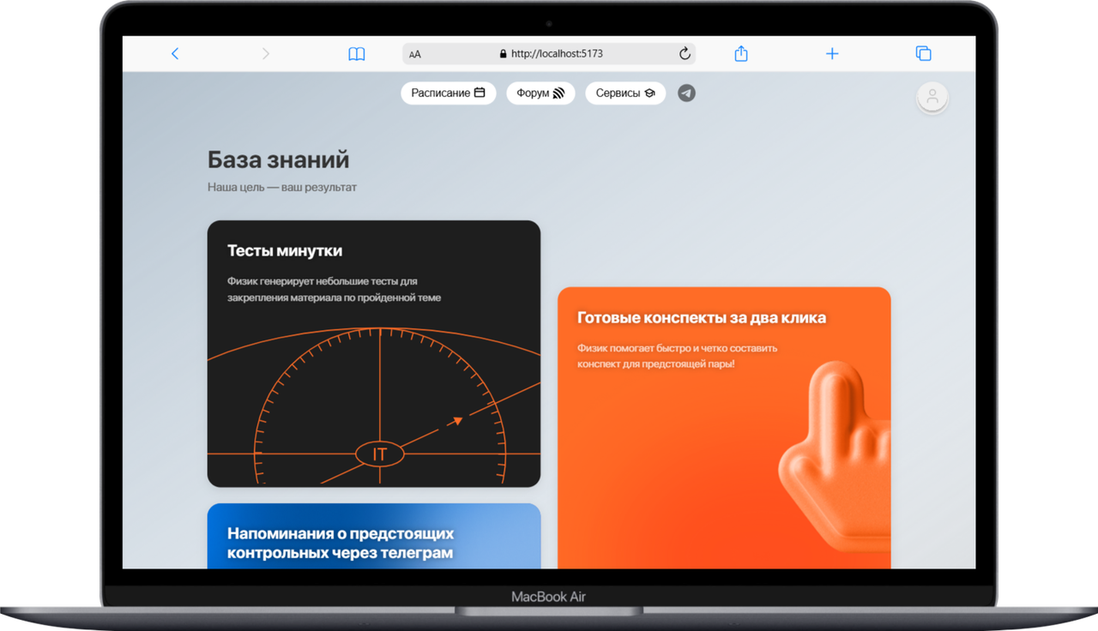Go back with the browser back arrow
The width and height of the screenshot is (1098, 631).
(175, 54)
